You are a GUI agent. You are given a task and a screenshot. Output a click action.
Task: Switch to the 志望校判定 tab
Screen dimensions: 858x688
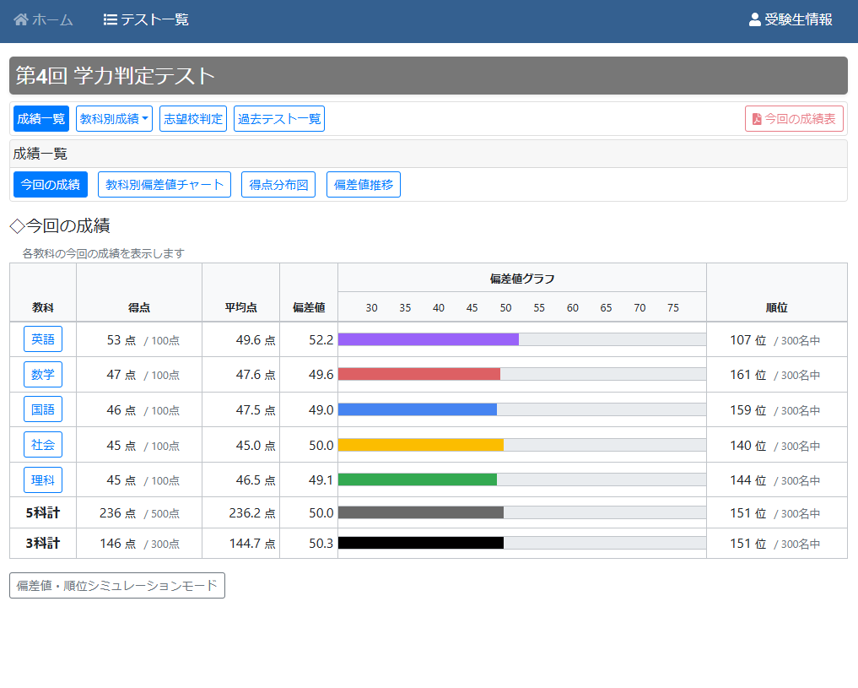click(x=193, y=119)
